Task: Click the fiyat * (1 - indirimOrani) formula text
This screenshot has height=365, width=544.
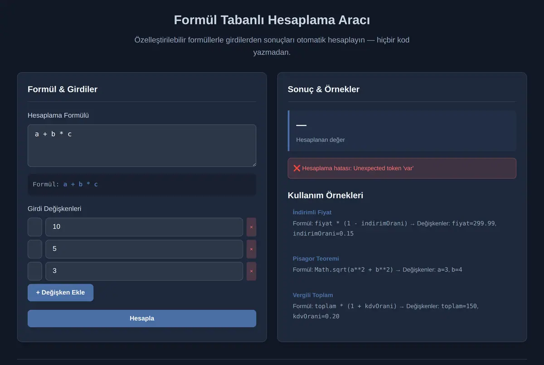Action: coord(361,223)
